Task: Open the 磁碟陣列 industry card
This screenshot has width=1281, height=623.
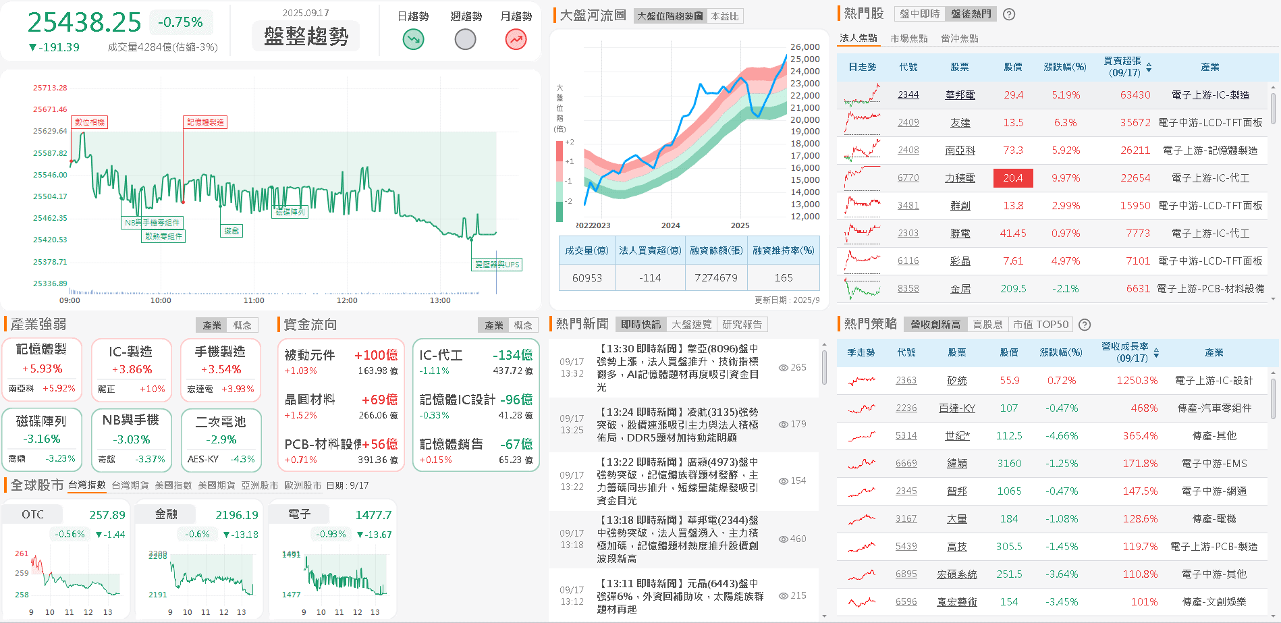Action: [x=42, y=439]
